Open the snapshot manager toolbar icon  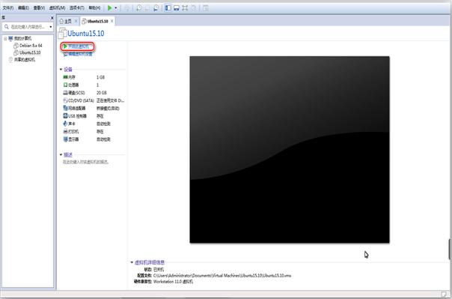click(156, 8)
